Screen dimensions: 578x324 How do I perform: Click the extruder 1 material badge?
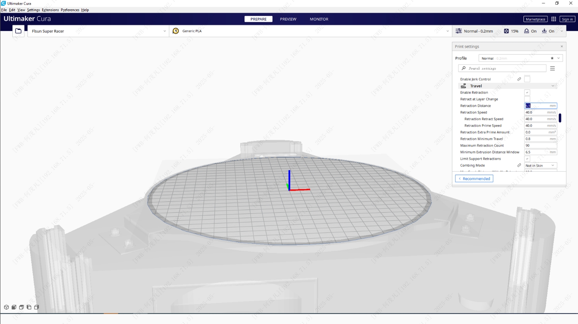(x=176, y=31)
